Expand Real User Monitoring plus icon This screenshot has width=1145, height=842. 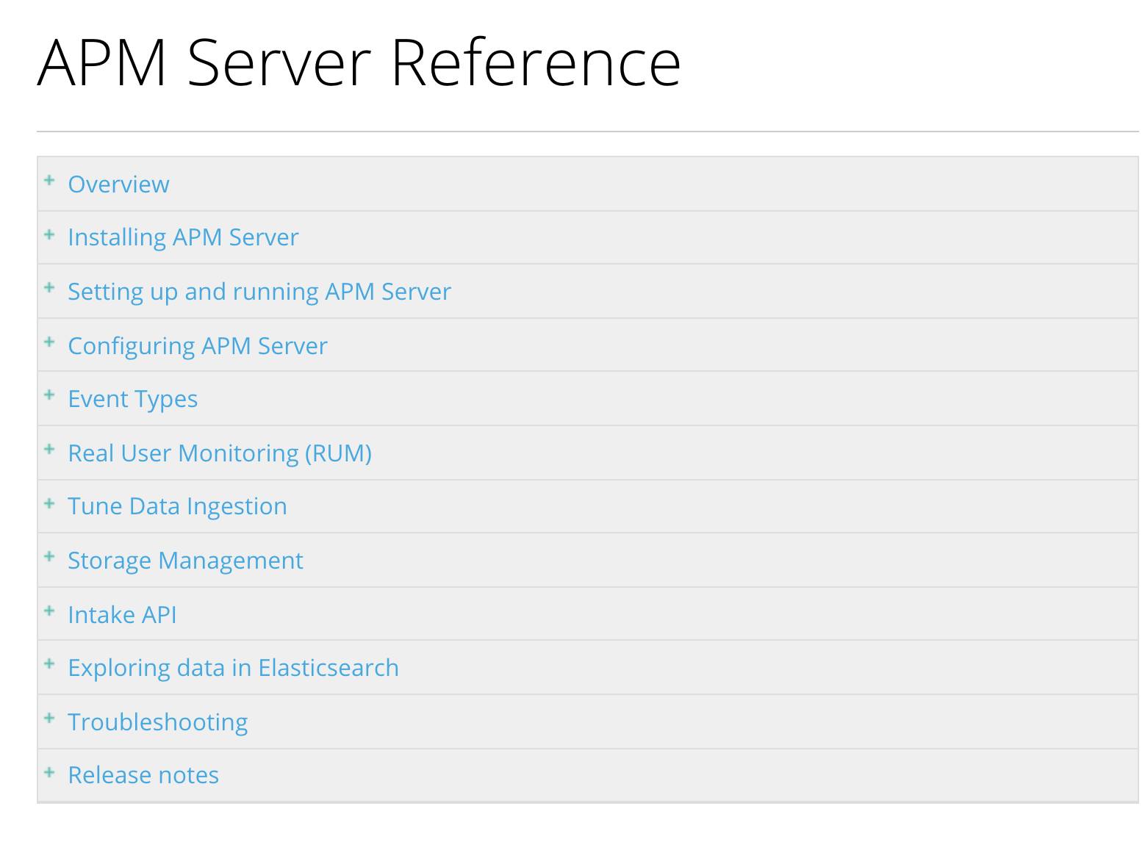49,449
